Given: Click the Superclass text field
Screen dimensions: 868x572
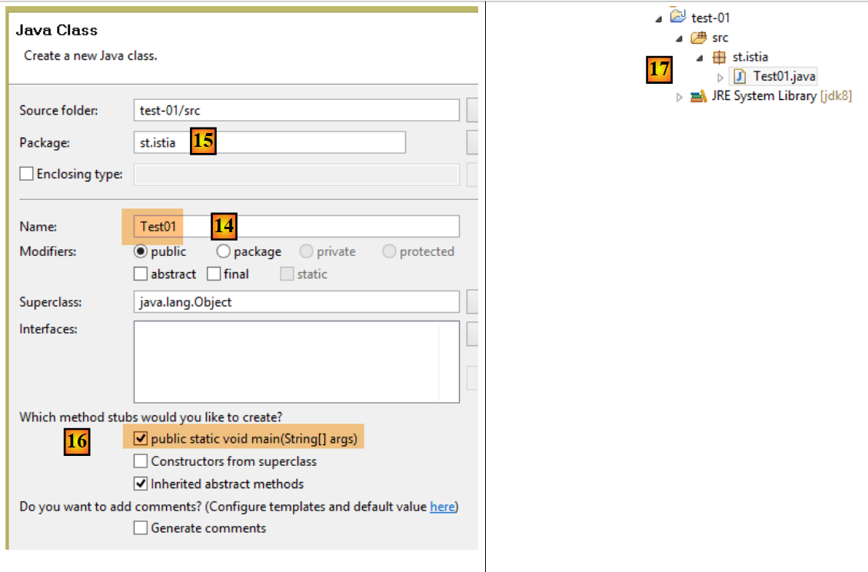Looking at the screenshot, I should 296,302.
